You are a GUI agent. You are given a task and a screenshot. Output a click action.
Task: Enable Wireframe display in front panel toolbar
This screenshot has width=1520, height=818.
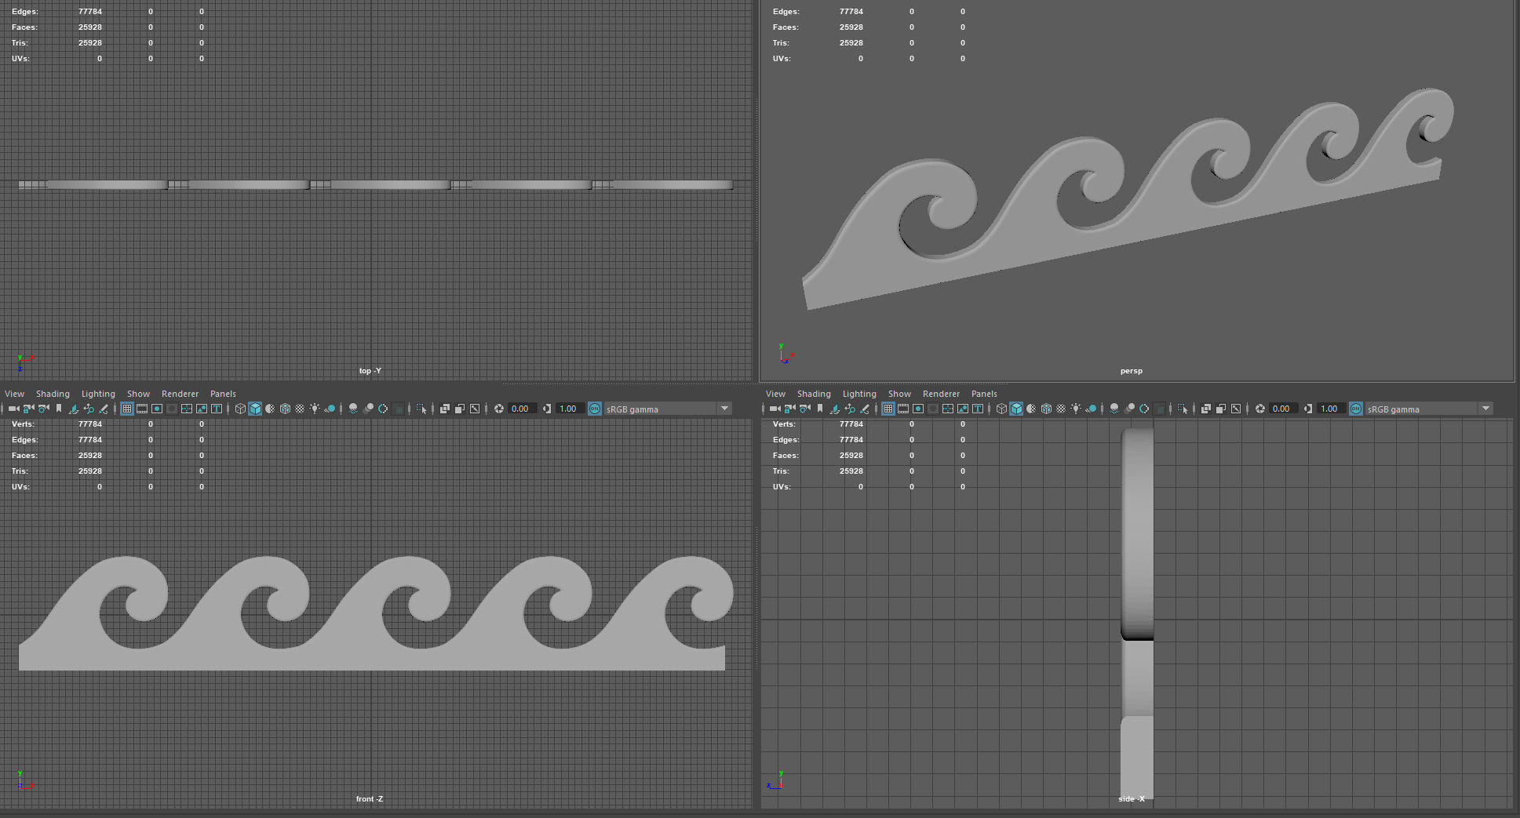[x=240, y=409]
